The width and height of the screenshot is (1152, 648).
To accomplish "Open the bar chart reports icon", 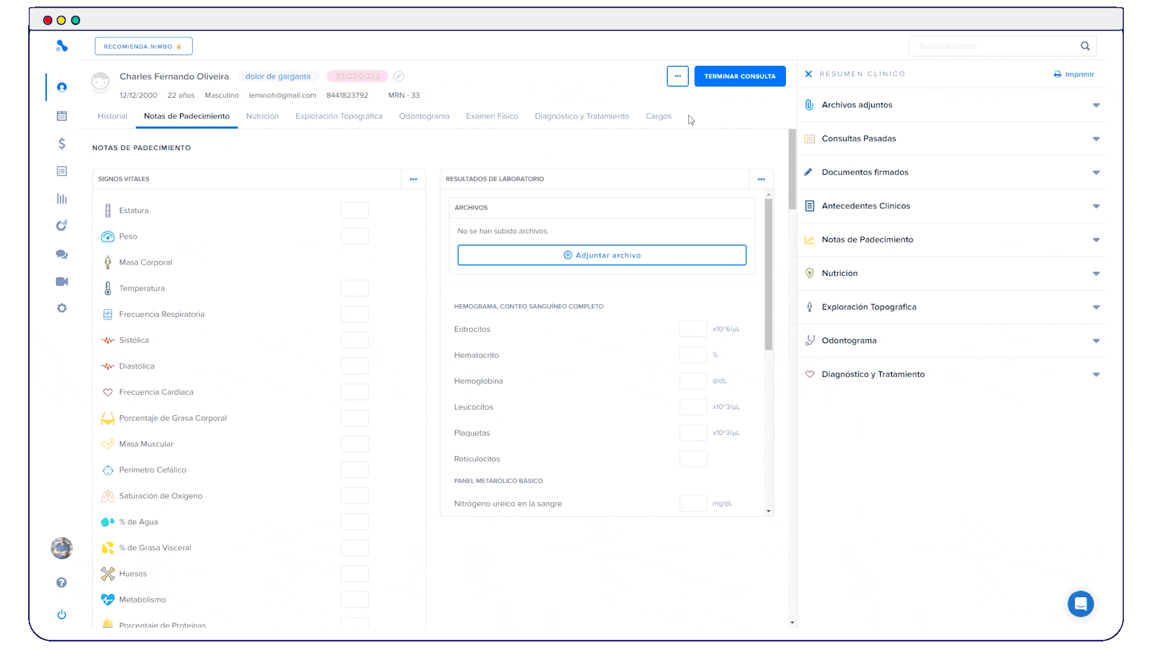I will pos(62,199).
